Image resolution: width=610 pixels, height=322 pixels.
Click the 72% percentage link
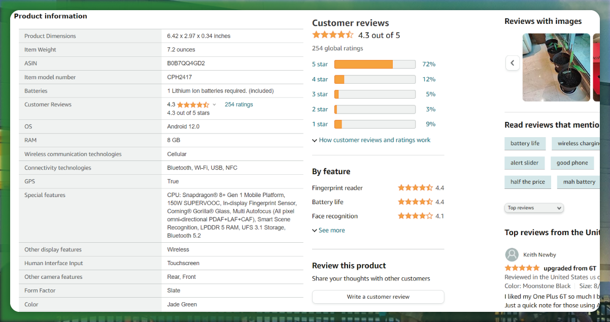point(429,65)
